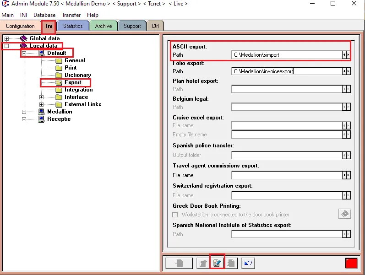Open the Database menu
This screenshot has width=365, height=275.
(x=44, y=15)
